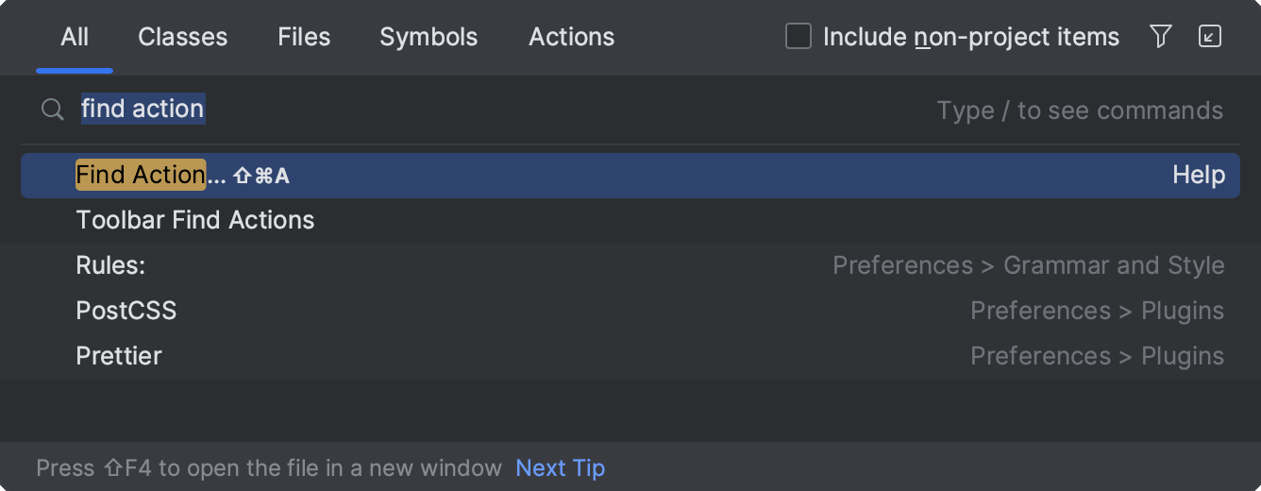The width and height of the screenshot is (1261, 491).
Task: Open the Rules: preferences result
Action: coord(630,265)
